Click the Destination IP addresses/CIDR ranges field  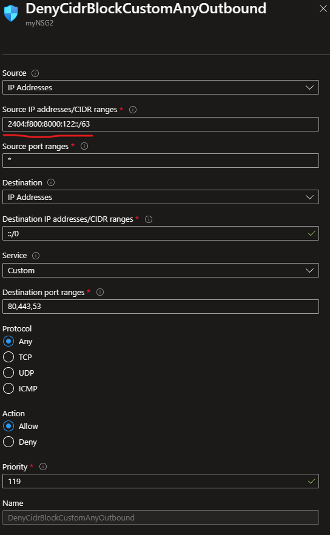click(x=161, y=233)
